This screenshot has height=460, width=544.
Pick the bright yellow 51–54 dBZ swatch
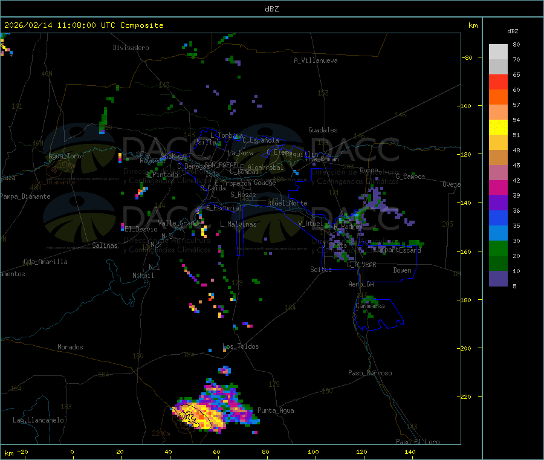498,128
